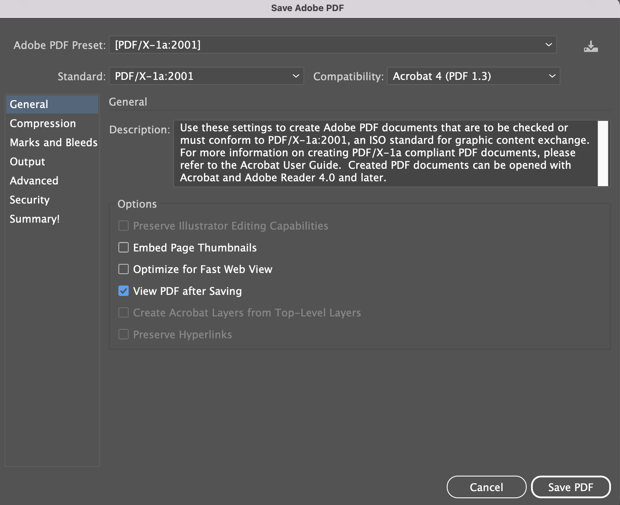Click the Save PDF button
The image size is (620, 505).
coord(571,487)
